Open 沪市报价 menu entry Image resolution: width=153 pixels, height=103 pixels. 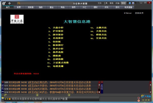point(58,31)
